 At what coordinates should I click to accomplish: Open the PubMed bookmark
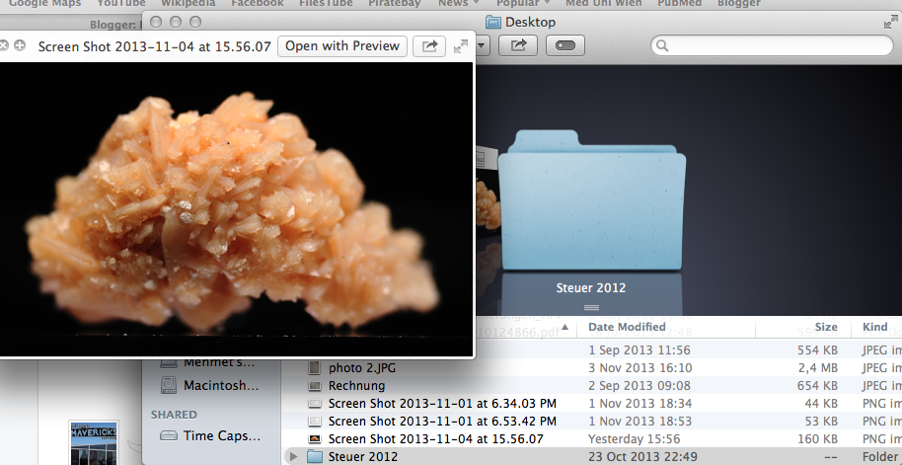pos(679,3)
